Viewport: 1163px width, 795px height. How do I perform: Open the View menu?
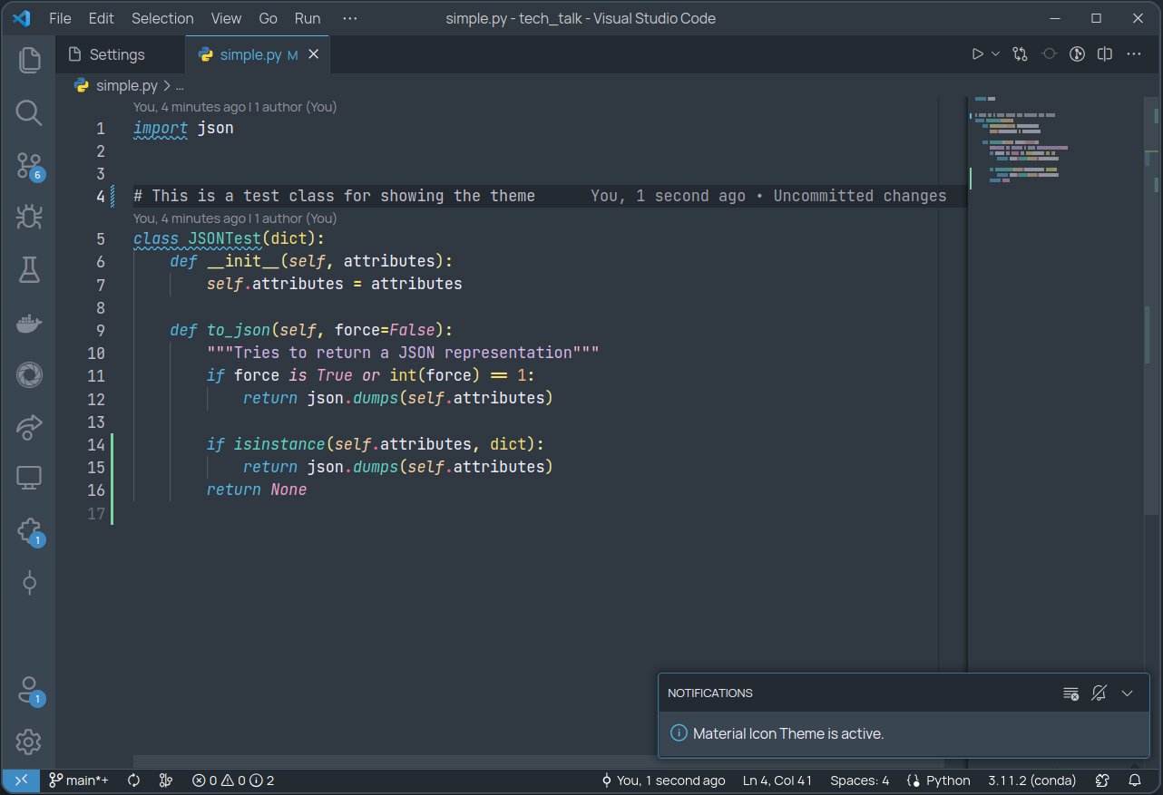pos(226,18)
